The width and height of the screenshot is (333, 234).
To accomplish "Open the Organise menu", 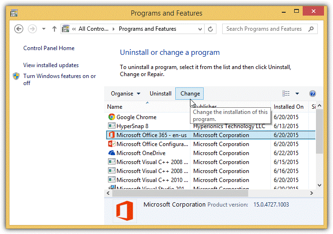I will 126,94.
